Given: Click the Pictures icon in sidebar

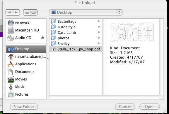Looking at the screenshot, I should pyautogui.click(x=11, y=94).
